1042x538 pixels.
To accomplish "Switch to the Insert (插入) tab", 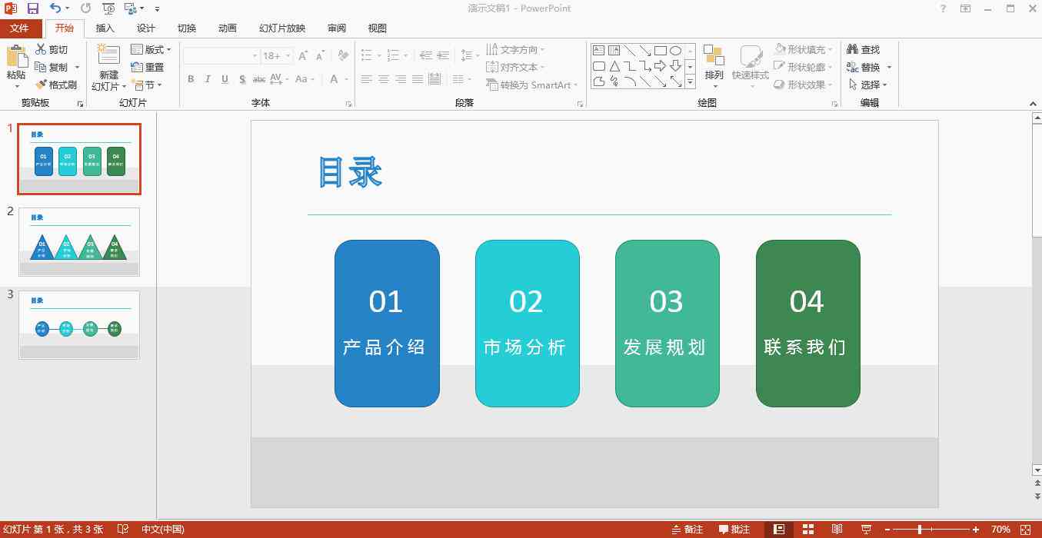I will (x=105, y=28).
